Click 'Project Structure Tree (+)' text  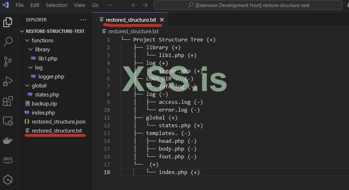[174, 40]
